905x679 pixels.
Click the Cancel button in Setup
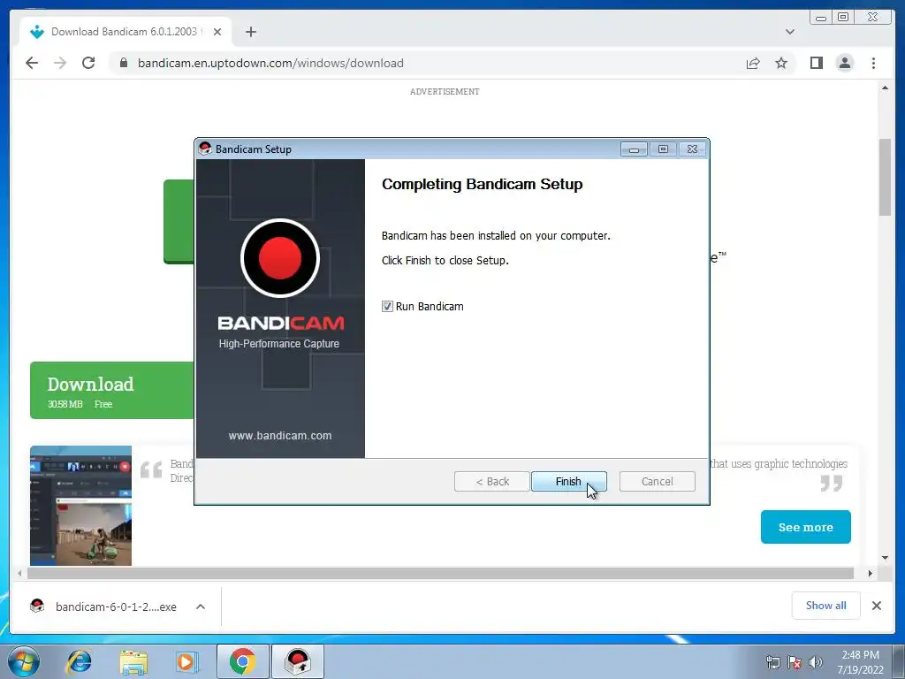coord(657,482)
